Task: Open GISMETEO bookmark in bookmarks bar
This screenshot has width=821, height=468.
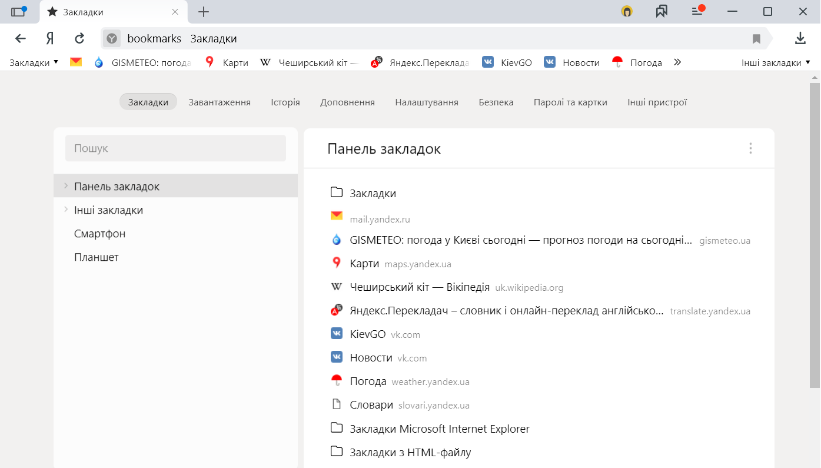Action: 143,62
